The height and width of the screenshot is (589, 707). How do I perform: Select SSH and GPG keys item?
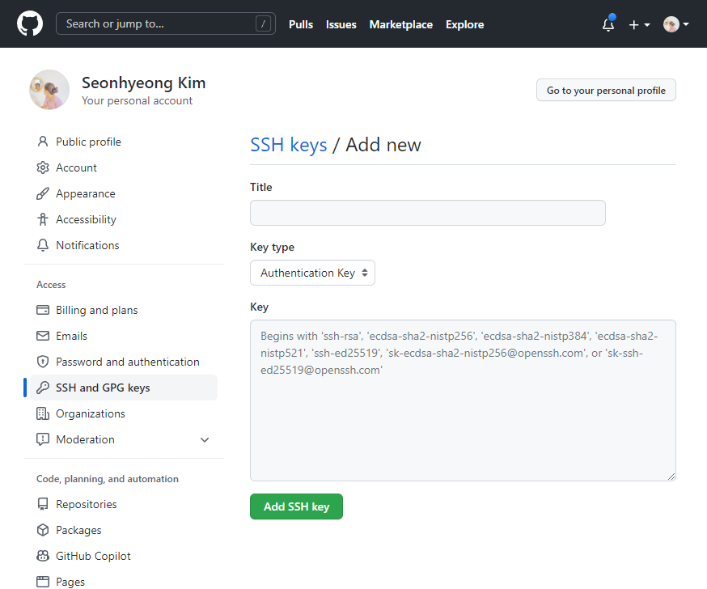pos(124,388)
